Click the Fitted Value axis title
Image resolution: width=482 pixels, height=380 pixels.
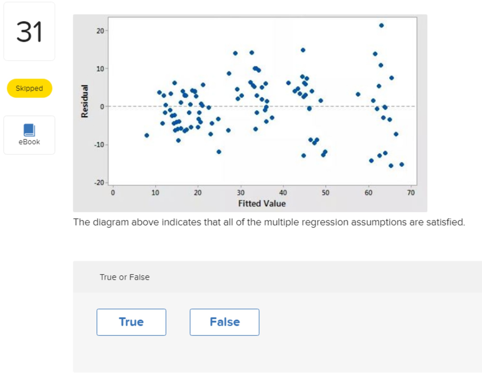coord(262,203)
